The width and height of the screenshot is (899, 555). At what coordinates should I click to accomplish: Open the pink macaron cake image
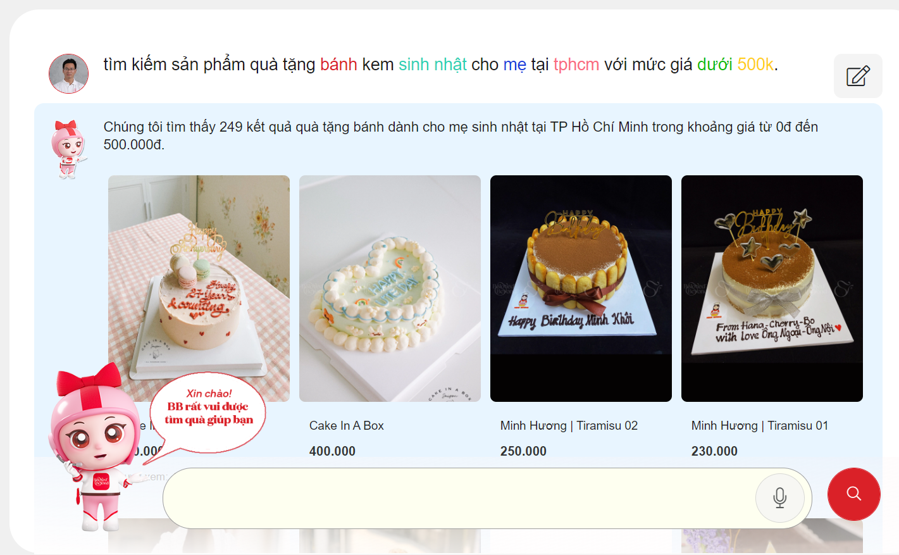click(x=199, y=288)
